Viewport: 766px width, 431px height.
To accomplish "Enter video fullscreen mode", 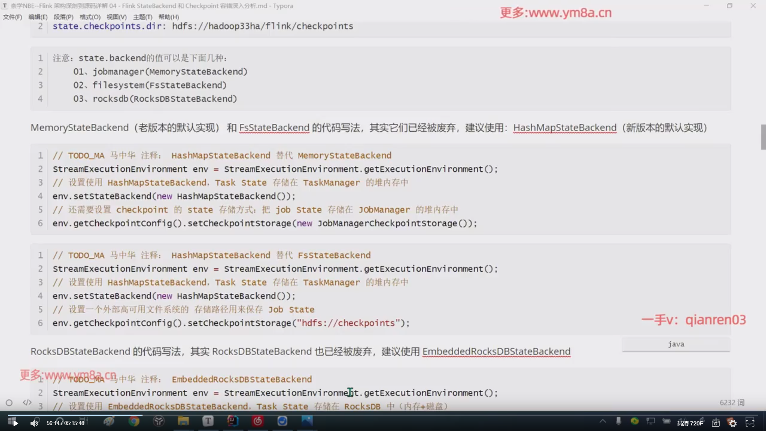I will (x=750, y=423).
